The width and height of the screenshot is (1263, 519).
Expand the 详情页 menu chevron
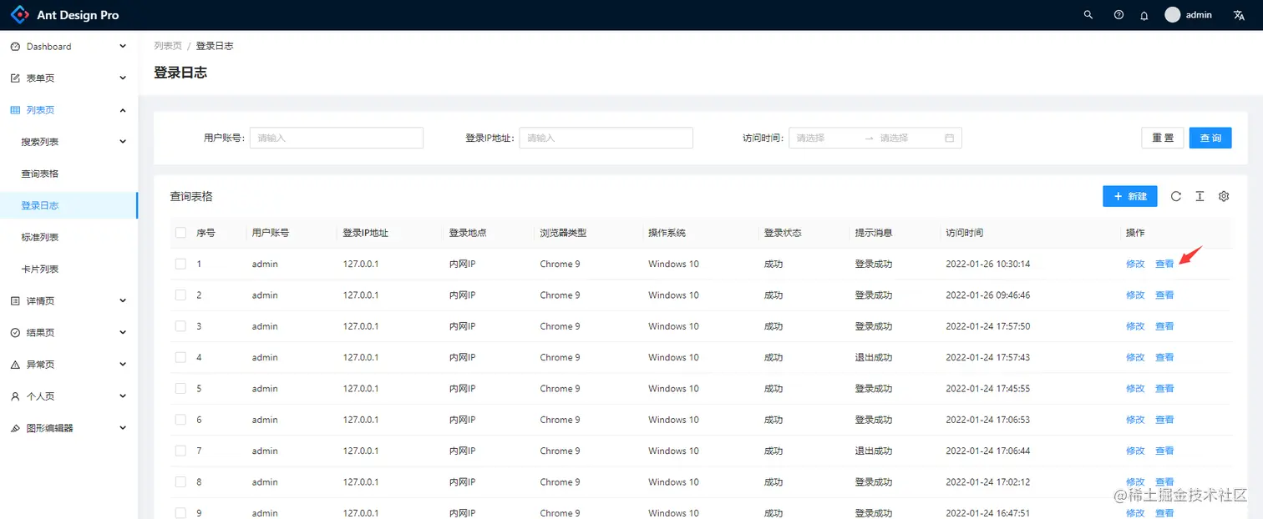tap(123, 300)
